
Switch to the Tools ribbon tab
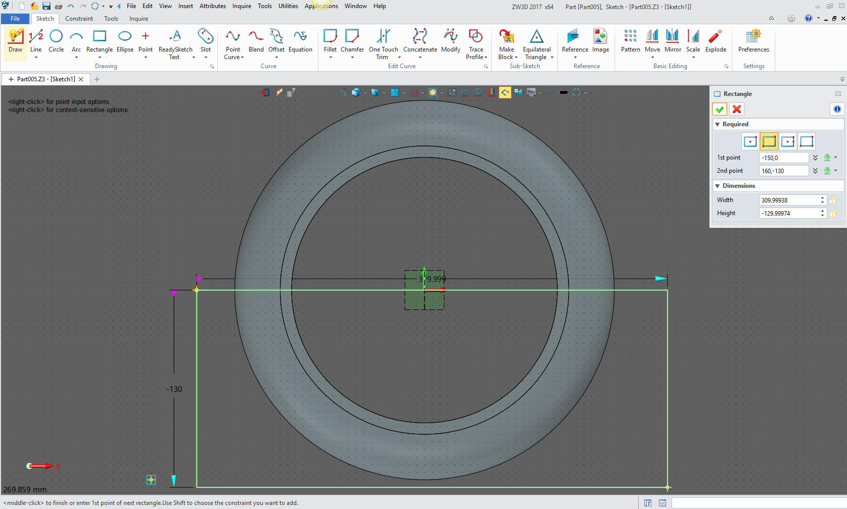point(111,19)
